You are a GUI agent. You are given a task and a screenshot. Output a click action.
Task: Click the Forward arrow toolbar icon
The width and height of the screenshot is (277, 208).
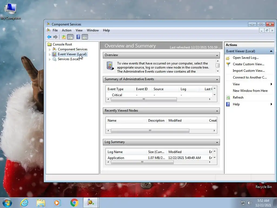[55, 37]
